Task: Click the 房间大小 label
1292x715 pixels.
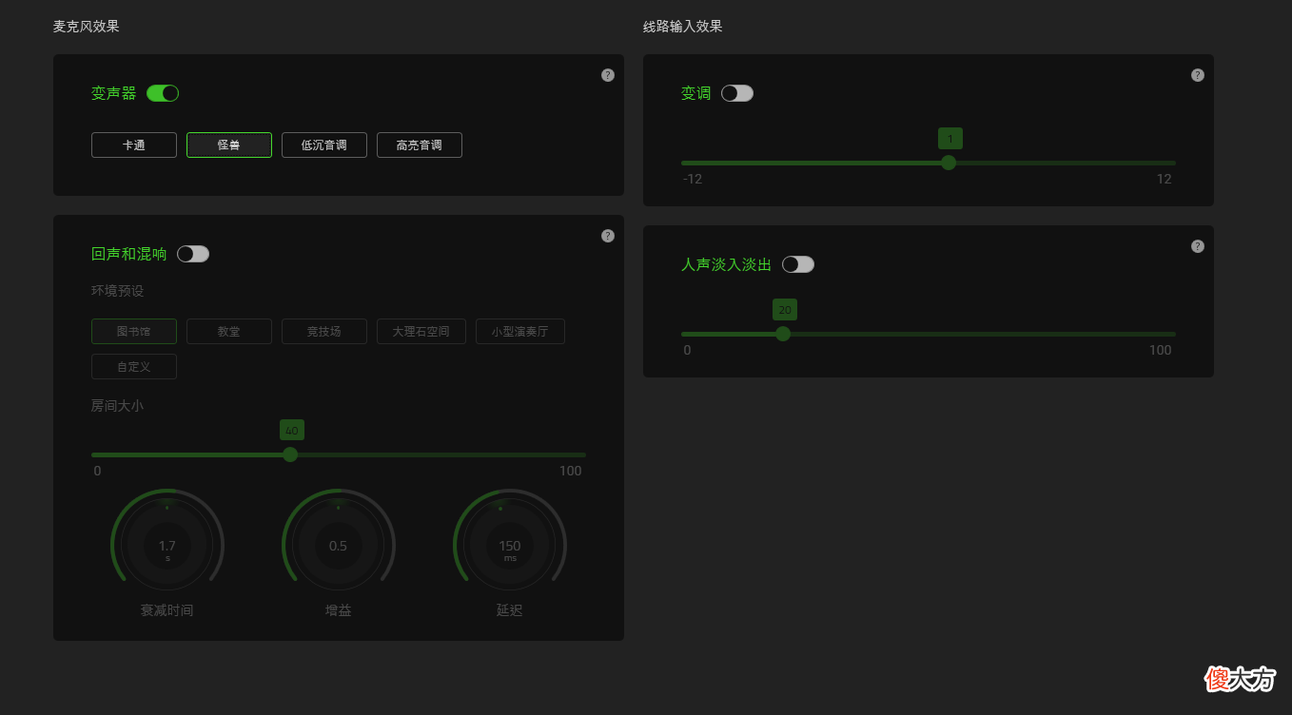Action: [118, 406]
